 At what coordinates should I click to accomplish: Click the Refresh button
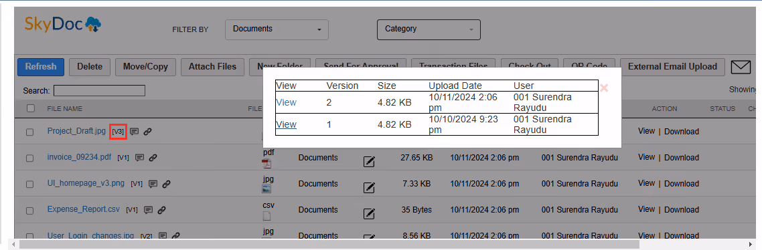click(x=41, y=67)
